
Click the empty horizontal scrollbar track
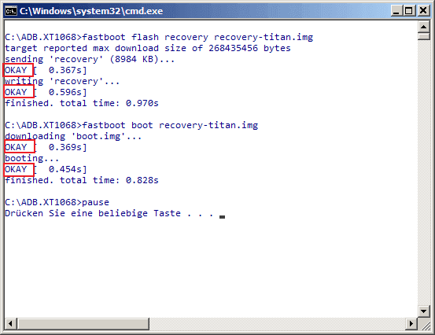[x=278, y=324]
